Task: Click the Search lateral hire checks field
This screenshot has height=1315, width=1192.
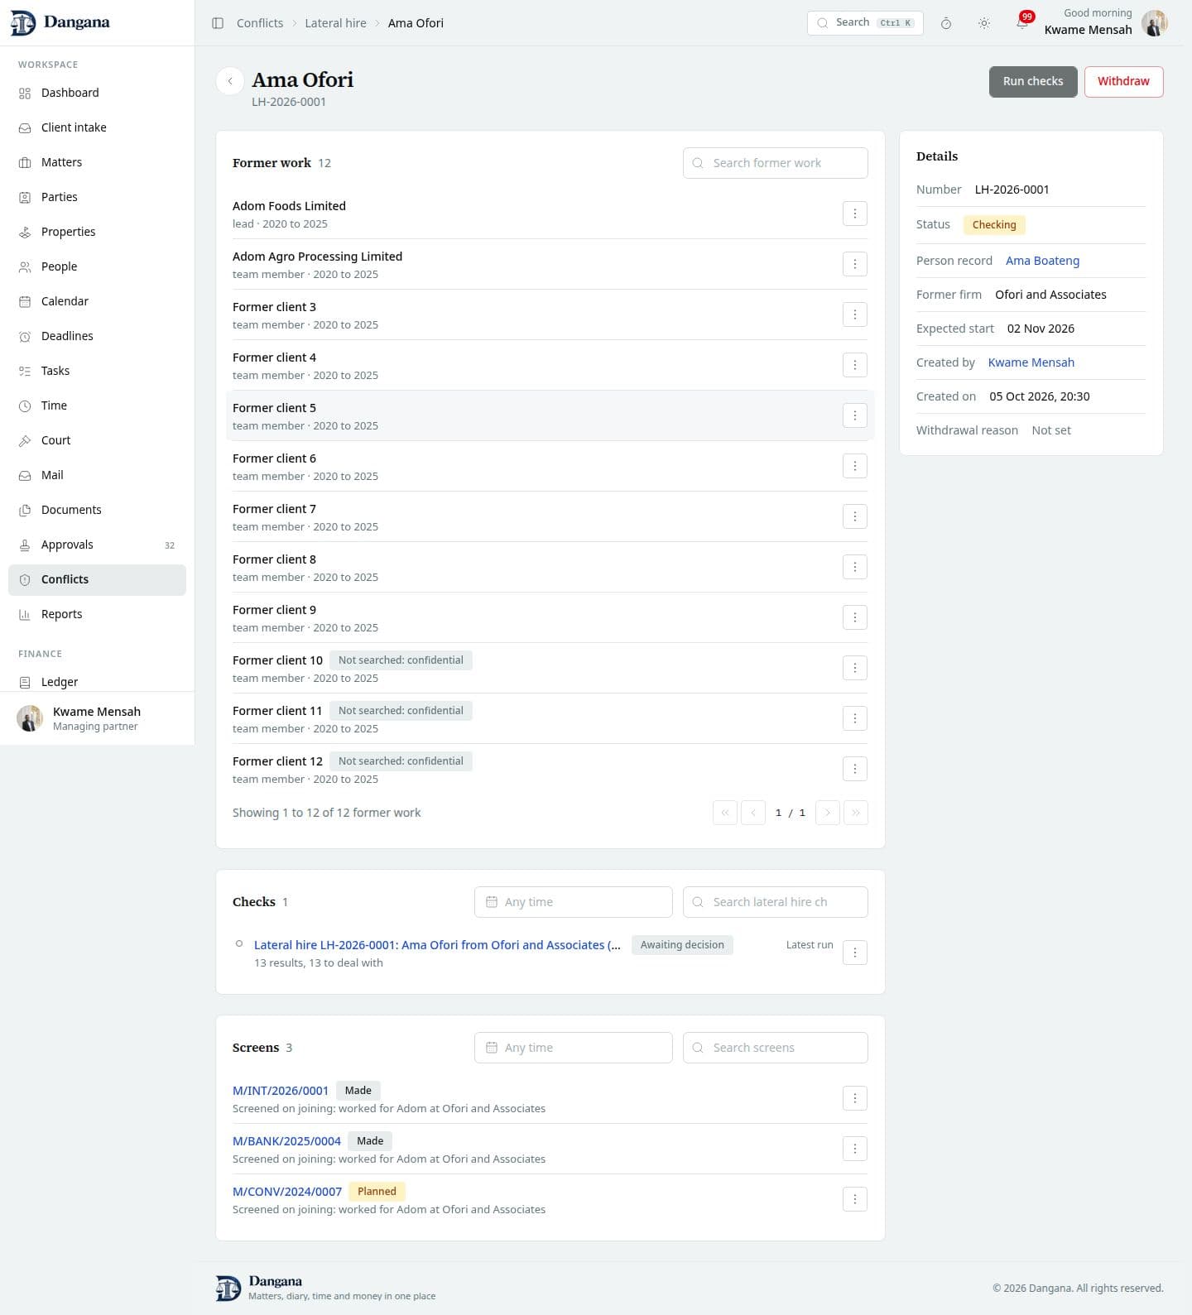Action: [x=776, y=902]
